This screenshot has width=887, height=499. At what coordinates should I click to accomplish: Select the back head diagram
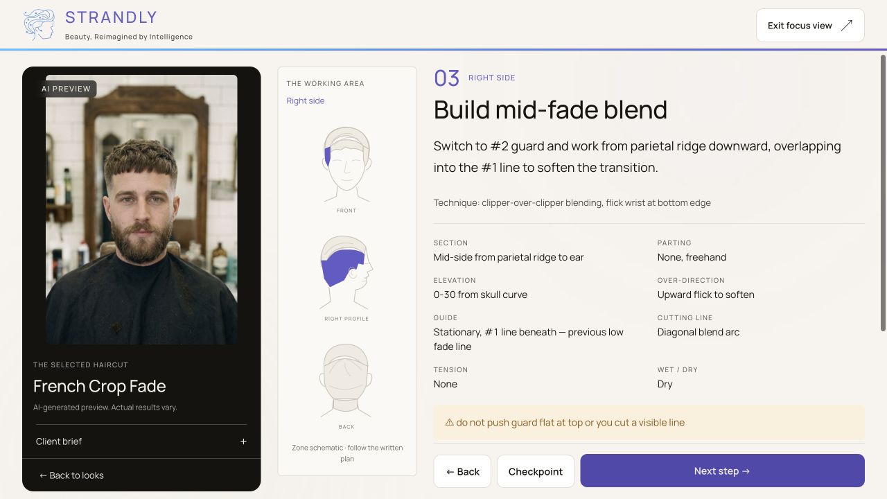click(346, 380)
